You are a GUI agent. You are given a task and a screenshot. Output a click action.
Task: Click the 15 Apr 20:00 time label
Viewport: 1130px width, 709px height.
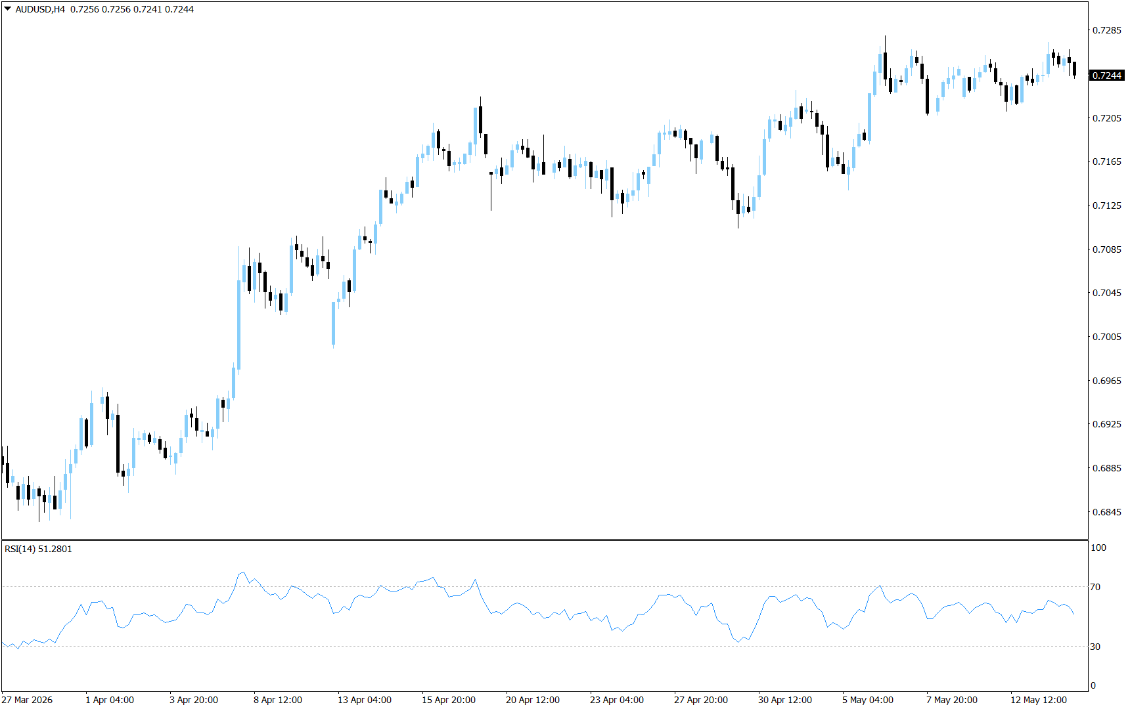[449, 700]
